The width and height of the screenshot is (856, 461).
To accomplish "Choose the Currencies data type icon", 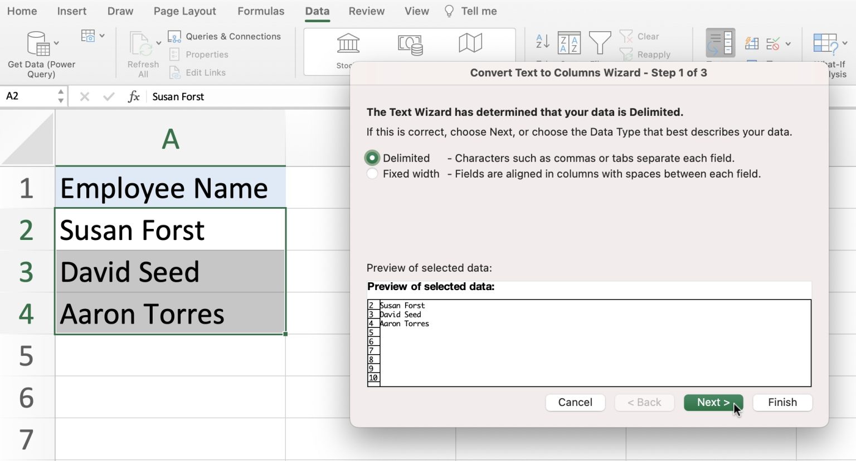I will [x=410, y=45].
